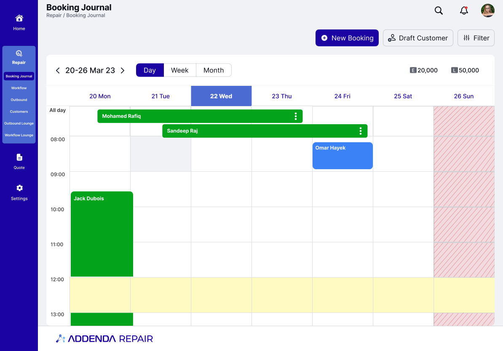Viewport: 503px width, 351px height.
Task: Go back to the previous week
Action: (x=58, y=70)
